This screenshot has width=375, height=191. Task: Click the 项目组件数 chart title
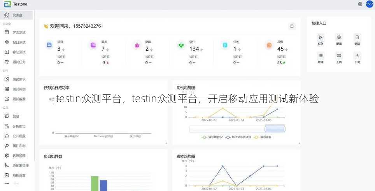(x=53, y=156)
